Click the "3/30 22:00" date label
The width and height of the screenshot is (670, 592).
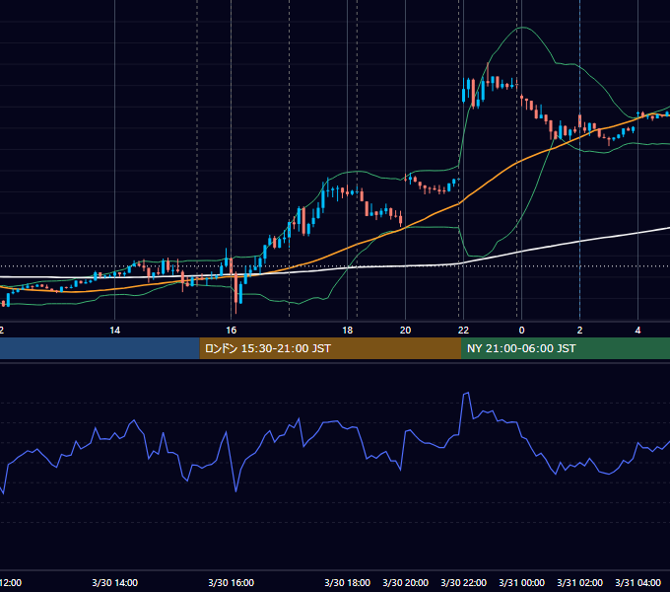(x=464, y=582)
